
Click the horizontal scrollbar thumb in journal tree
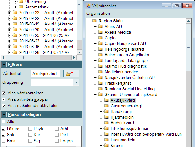23,57
